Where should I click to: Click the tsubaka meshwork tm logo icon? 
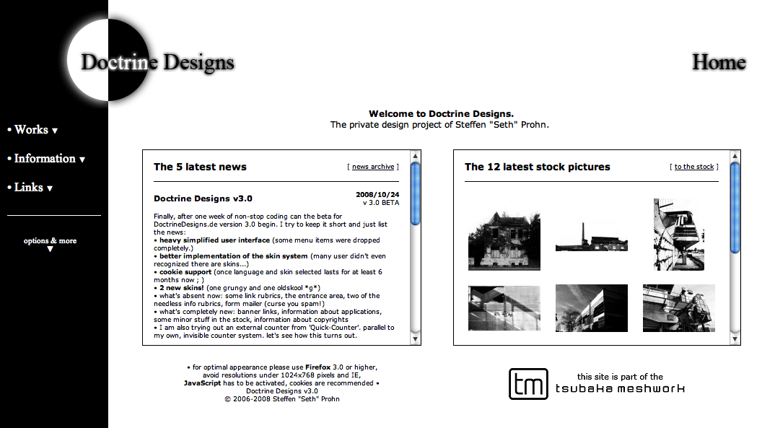(x=528, y=384)
